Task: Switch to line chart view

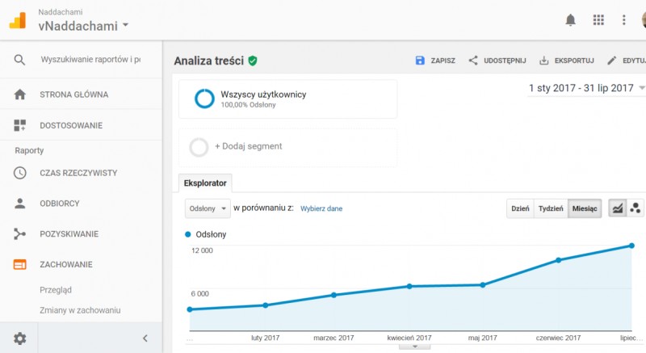Action: (617, 208)
